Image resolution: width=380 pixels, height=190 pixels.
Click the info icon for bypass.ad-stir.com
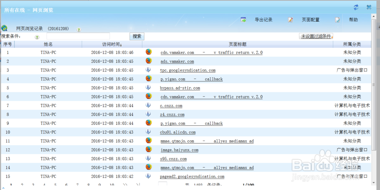point(148,87)
